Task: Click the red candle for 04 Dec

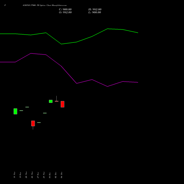Action: [63, 104]
